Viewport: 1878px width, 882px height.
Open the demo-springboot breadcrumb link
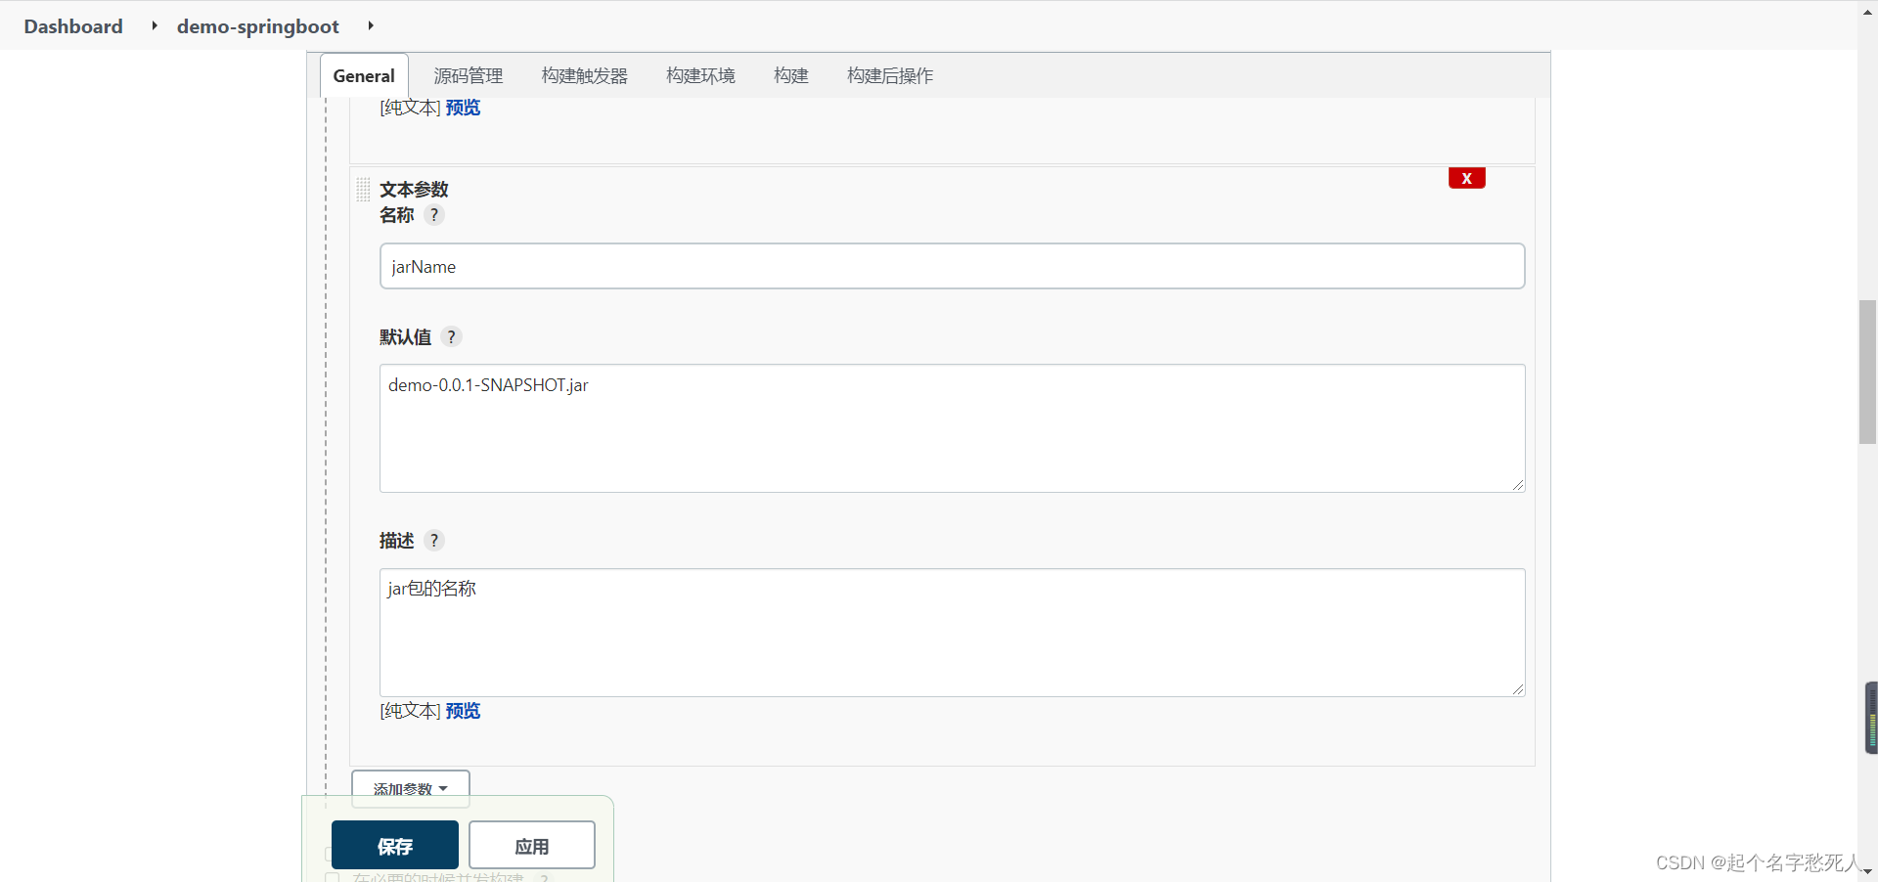coord(258,26)
